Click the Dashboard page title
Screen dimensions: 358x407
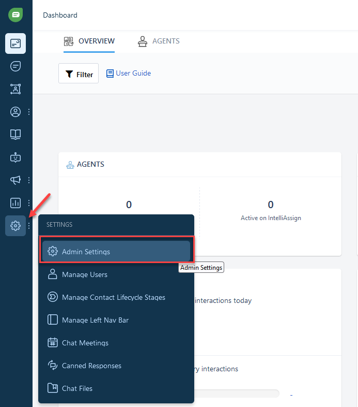pos(60,16)
